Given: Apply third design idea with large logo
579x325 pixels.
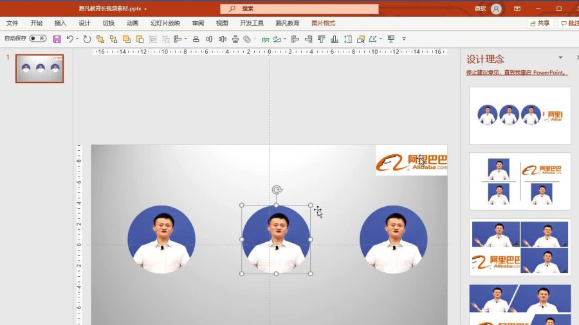Looking at the screenshot, I should tap(520, 247).
